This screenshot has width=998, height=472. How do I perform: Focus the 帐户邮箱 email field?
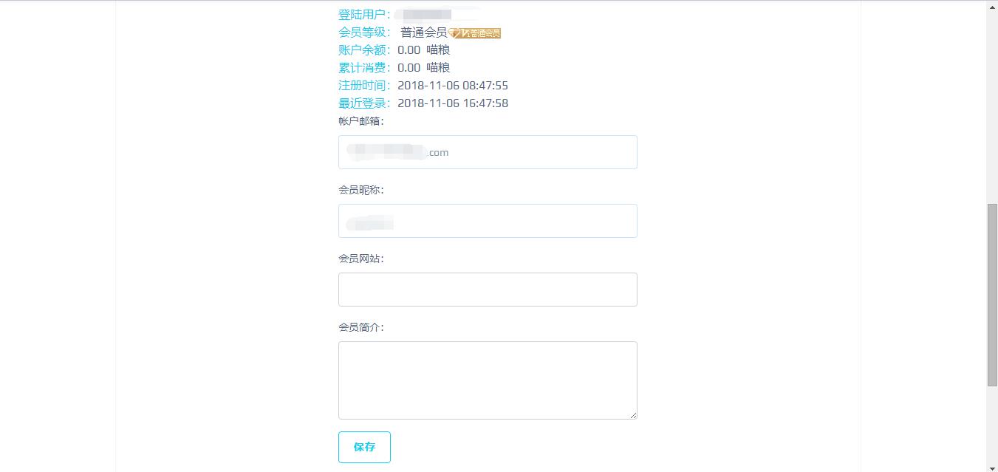(x=488, y=152)
